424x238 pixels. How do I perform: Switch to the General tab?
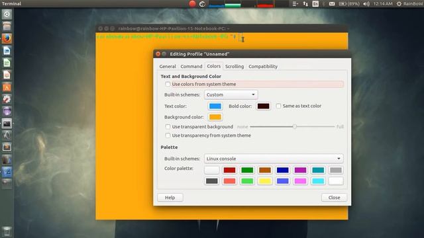tap(168, 66)
